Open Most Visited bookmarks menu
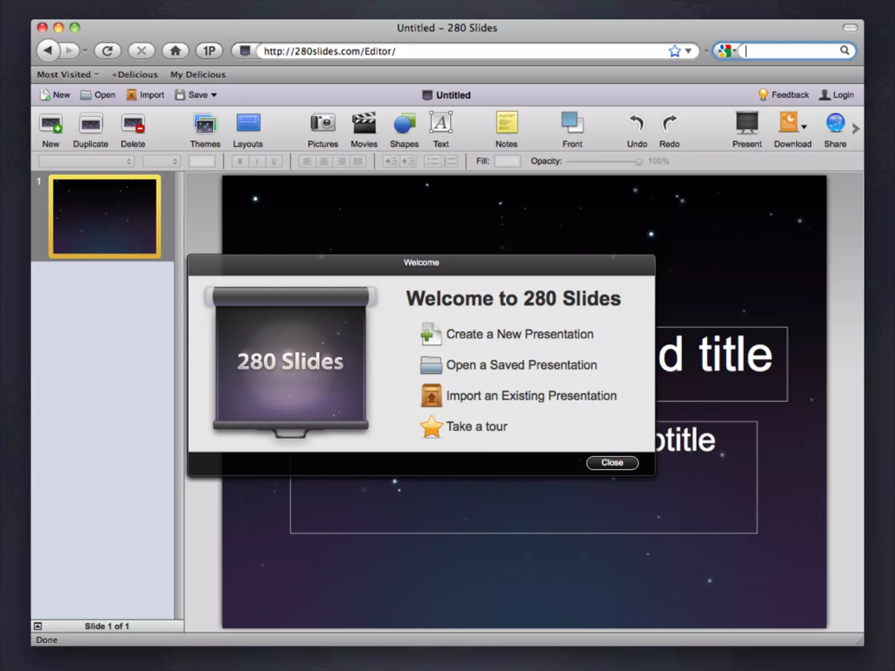This screenshot has width=895, height=671. point(68,75)
